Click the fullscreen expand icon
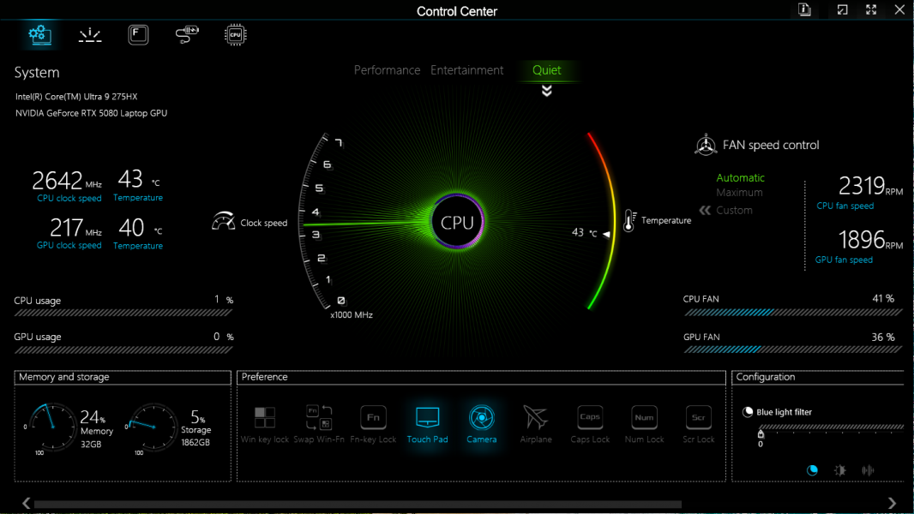This screenshot has width=914, height=514. tap(871, 10)
